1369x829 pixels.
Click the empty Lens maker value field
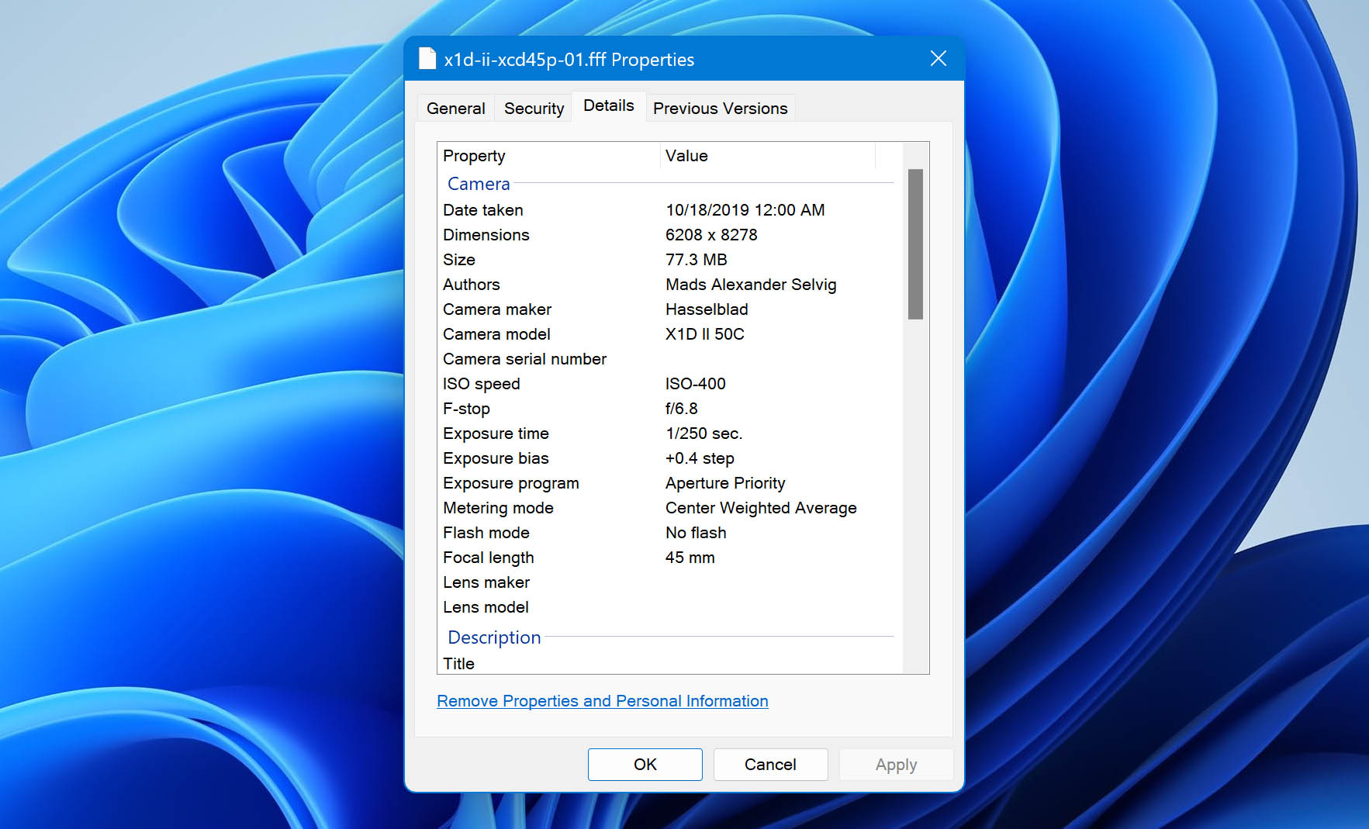(x=768, y=582)
